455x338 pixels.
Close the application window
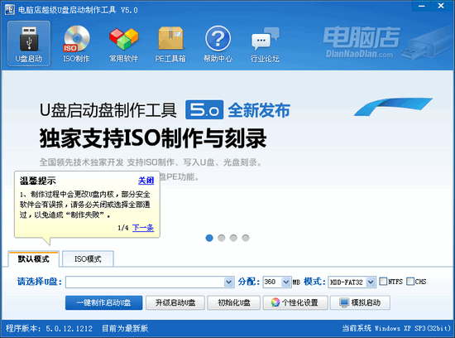point(441,6)
